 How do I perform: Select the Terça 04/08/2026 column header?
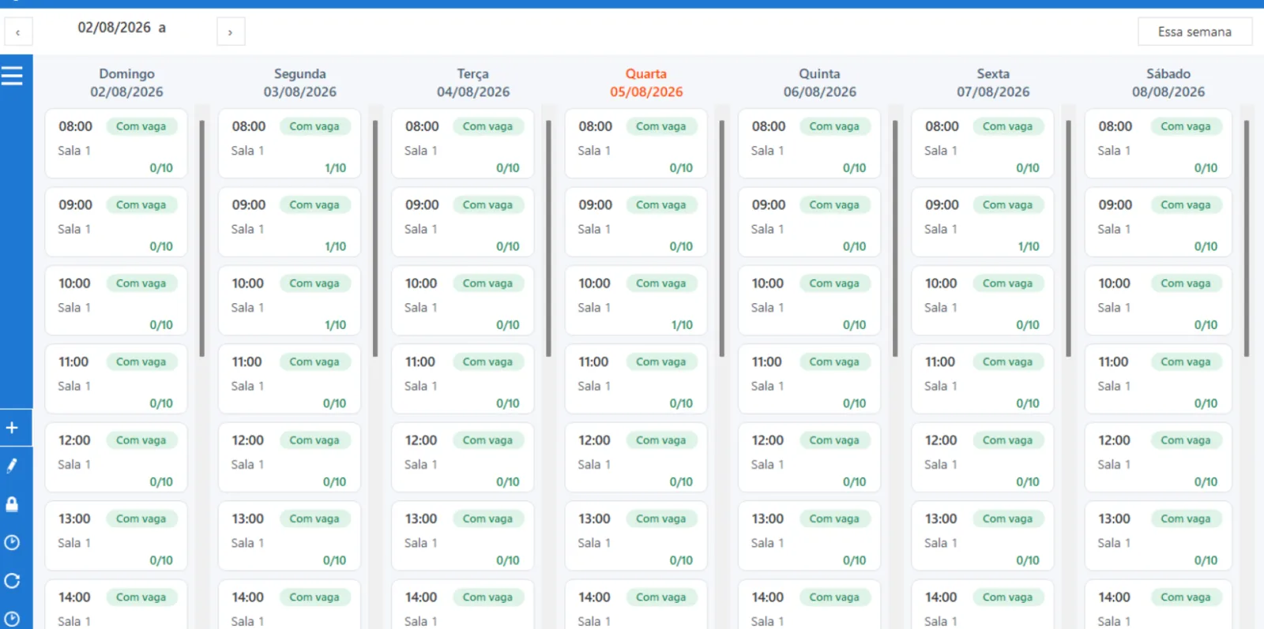tap(473, 83)
